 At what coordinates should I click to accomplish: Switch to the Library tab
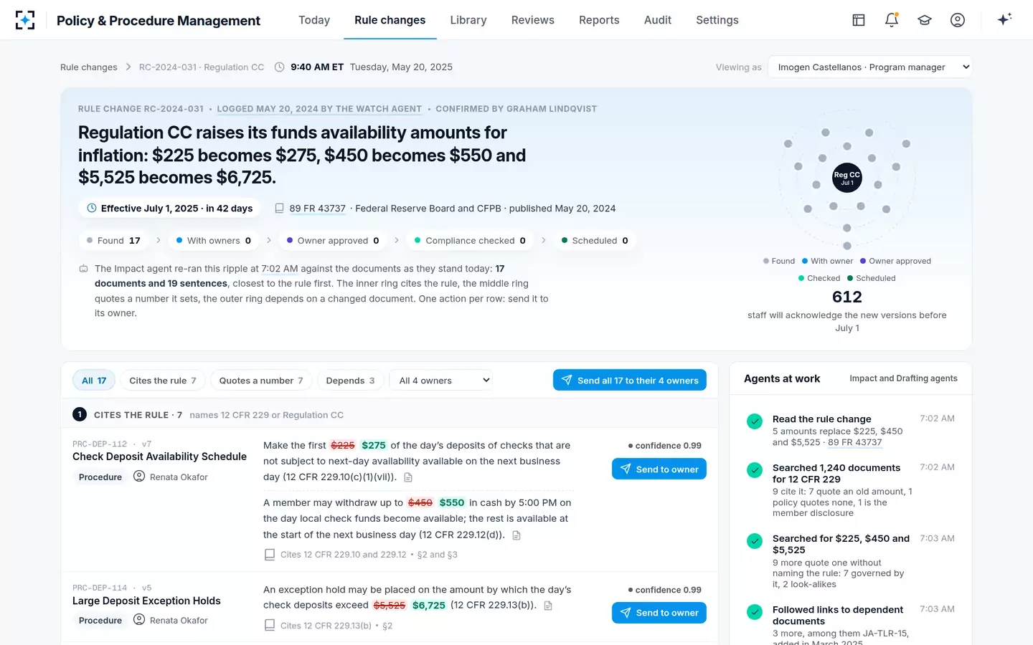(x=468, y=20)
